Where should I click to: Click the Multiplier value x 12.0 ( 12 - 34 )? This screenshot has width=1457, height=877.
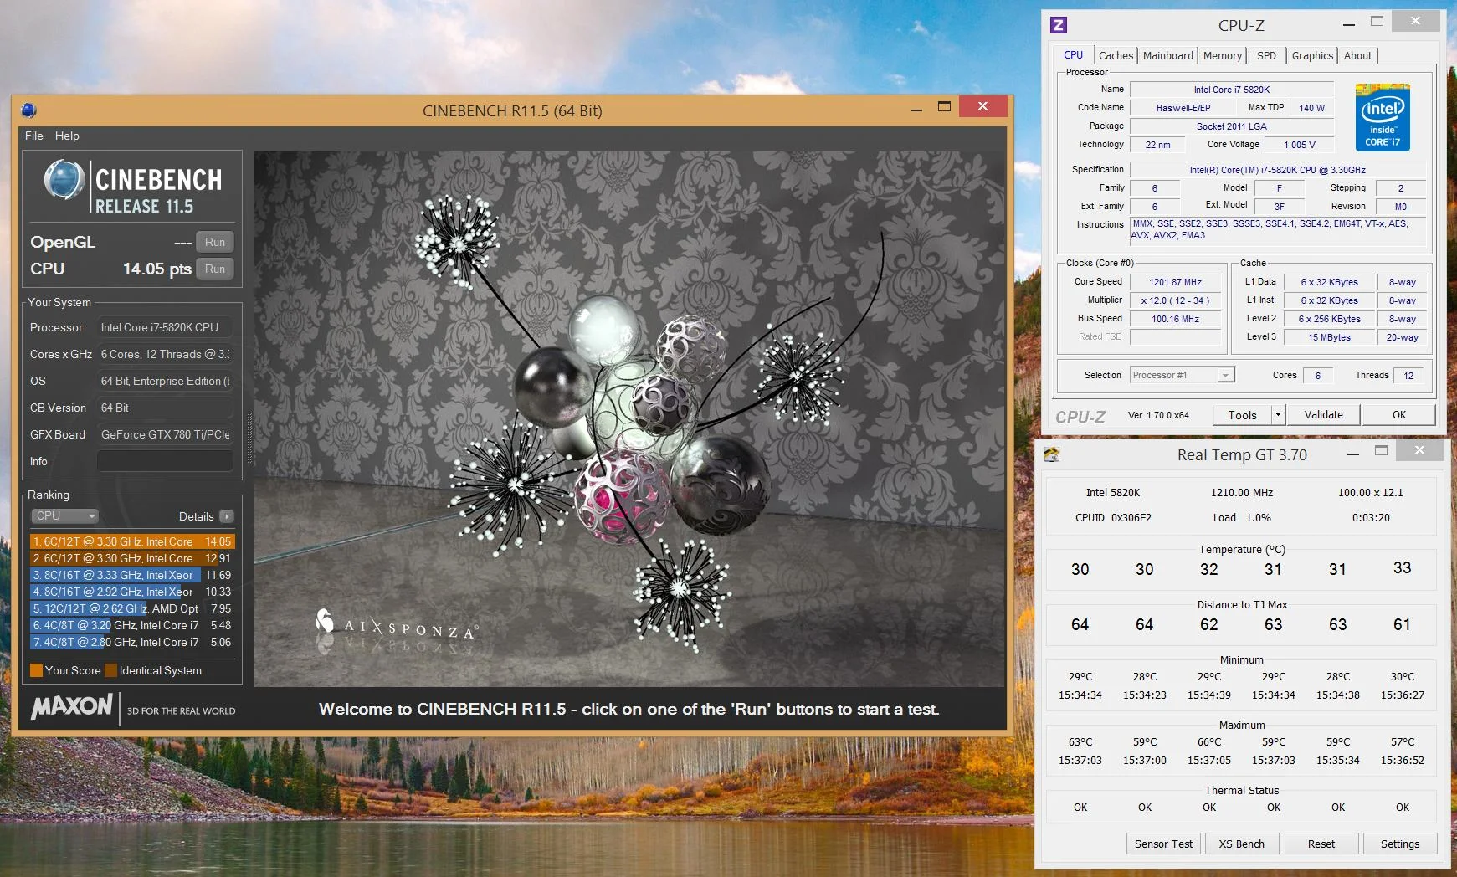click(1175, 300)
